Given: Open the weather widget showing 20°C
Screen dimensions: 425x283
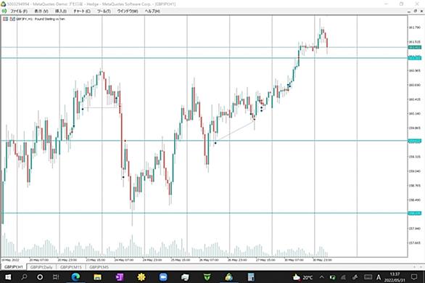Looking at the screenshot, I should pos(302,277).
